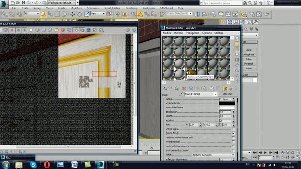
Task: Create a Plane primitive
Action: pos(248,68)
